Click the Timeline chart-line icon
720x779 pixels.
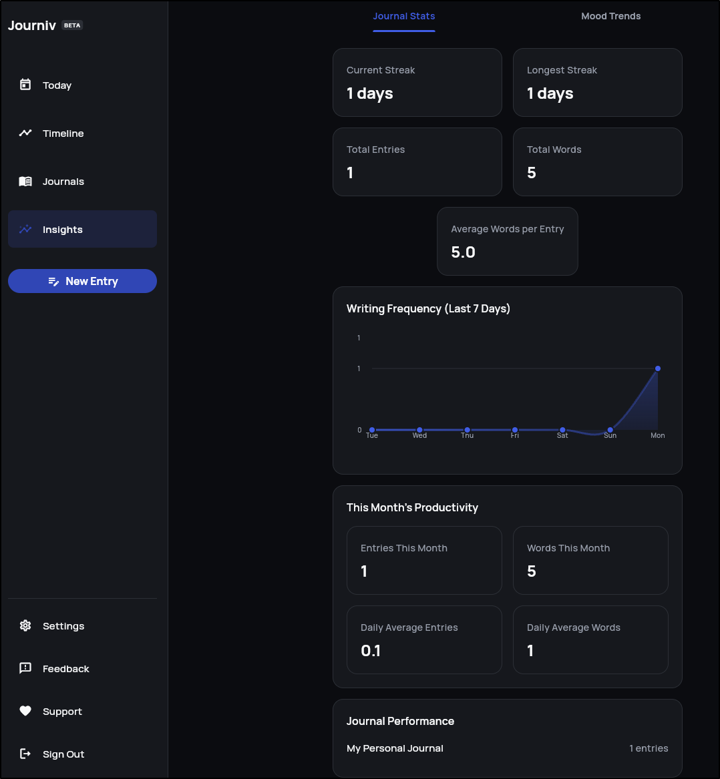click(25, 133)
